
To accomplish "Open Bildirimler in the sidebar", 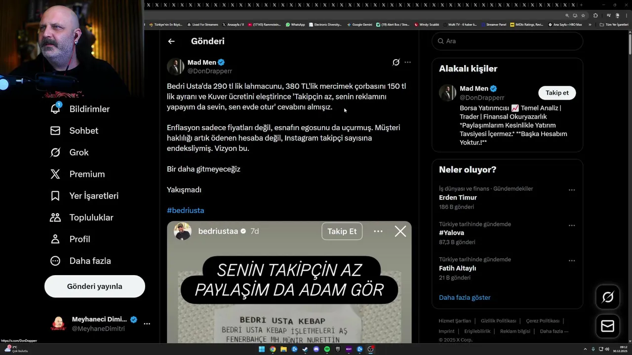I will 81,109.
